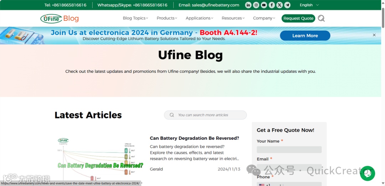Expand the Blog Topics menu
The height and width of the screenshot is (186, 385).
point(135,18)
